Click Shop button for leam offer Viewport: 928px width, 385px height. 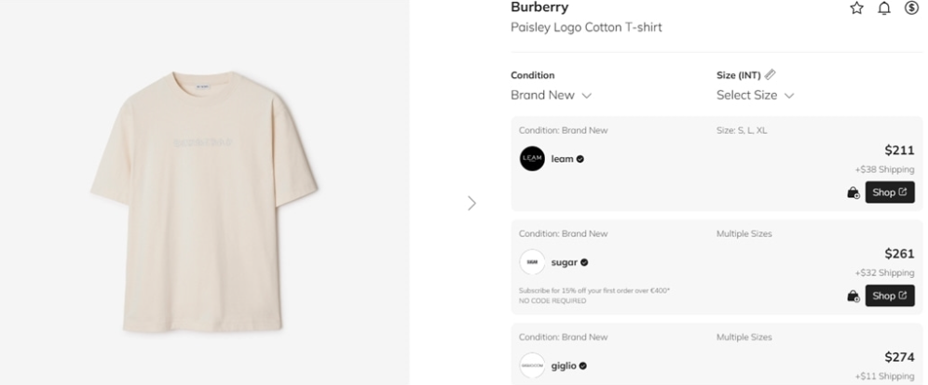(889, 192)
